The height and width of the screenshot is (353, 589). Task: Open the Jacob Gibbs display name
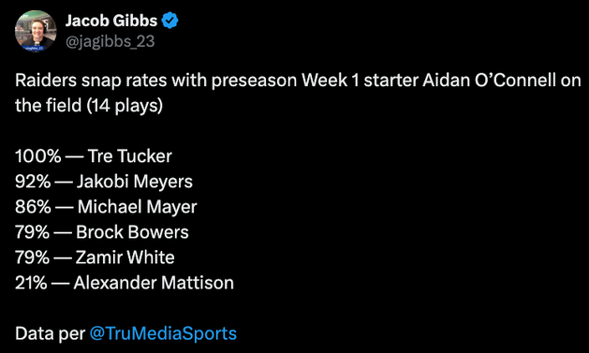111,21
